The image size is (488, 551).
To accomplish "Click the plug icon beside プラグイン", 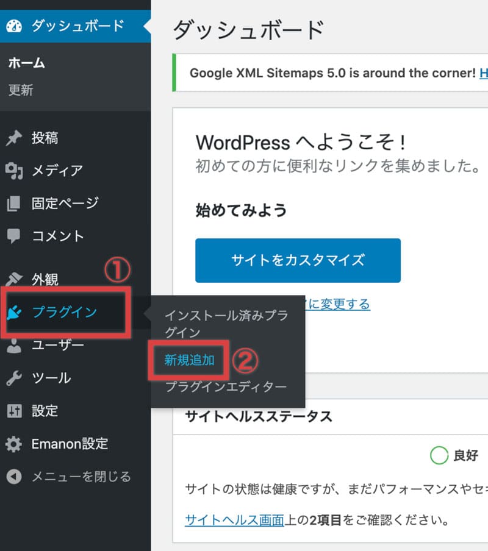I will tap(15, 312).
